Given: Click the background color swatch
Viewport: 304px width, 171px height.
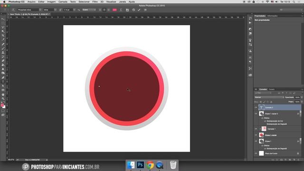Looking at the screenshot, I should (x=4, y=107).
